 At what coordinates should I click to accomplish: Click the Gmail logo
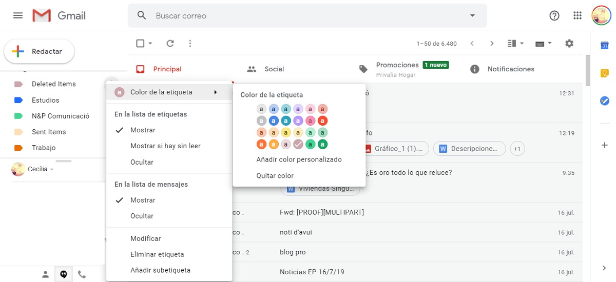tap(58, 15)
